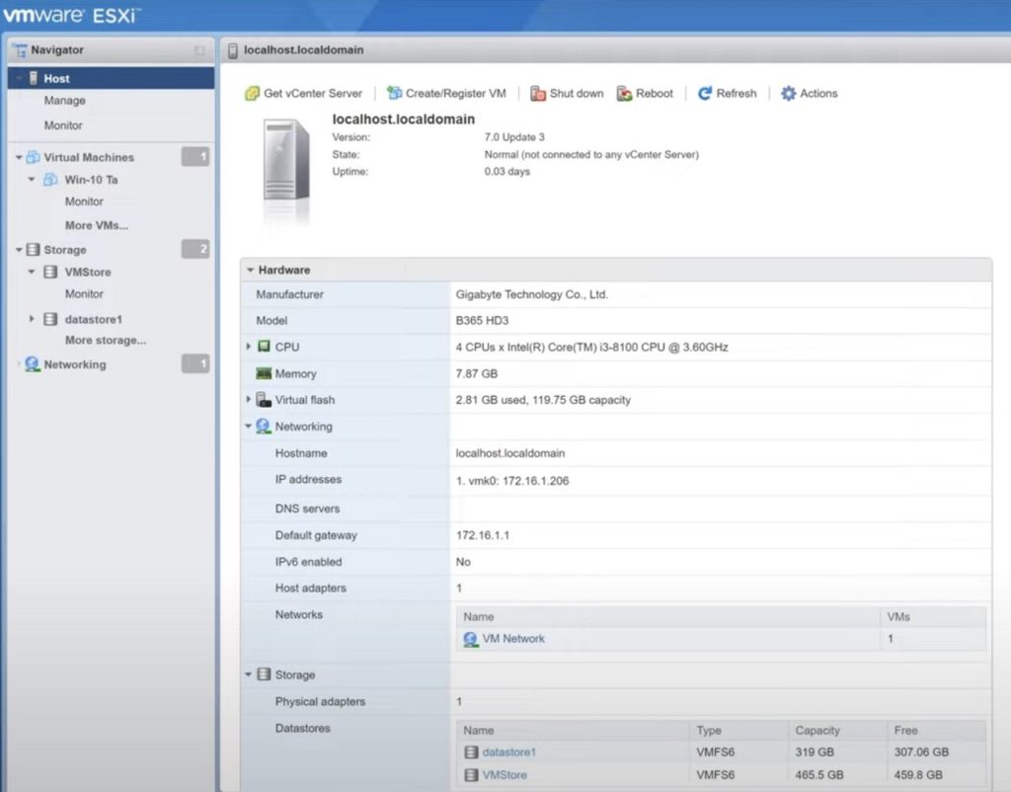1011x792 pixels.
Task: Open Manage under Host
Action: 64,101
